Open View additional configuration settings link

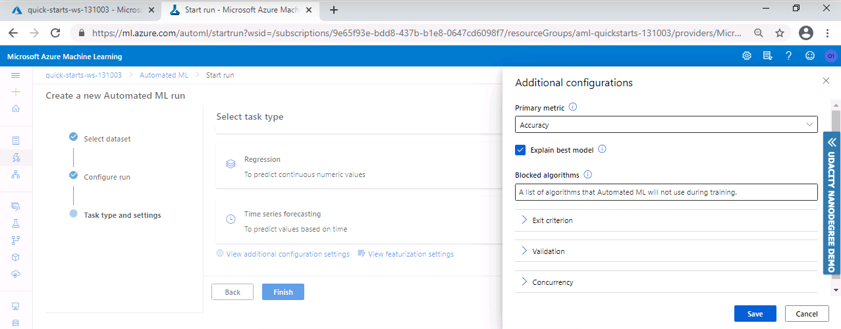pyautogui.click(x=283, y=254)
